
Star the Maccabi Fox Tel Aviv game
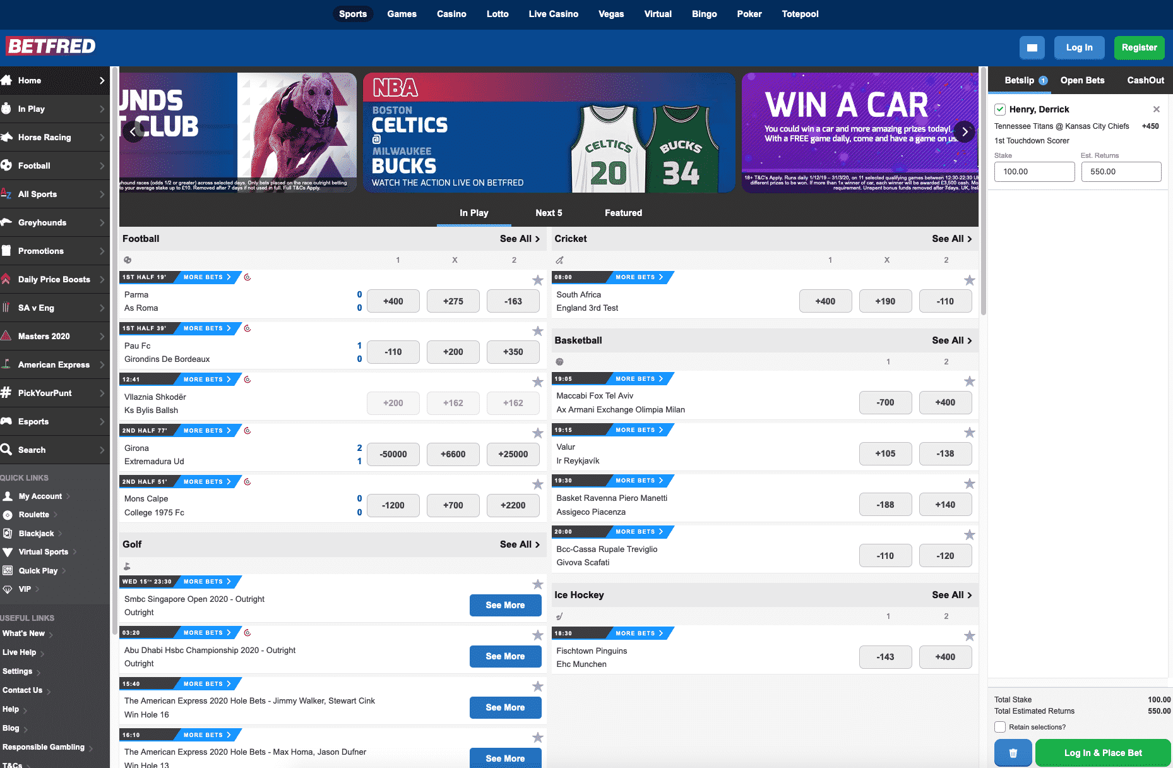tap(970, 381)
